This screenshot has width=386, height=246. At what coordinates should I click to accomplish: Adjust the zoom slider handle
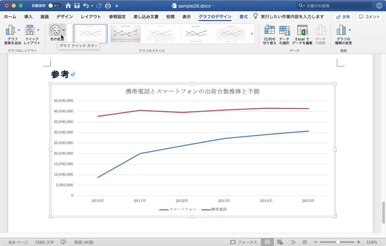pos(338,242)
